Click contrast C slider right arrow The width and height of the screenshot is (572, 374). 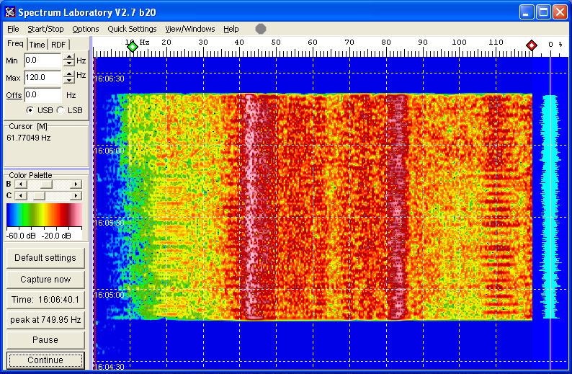(x=76, y=196)
